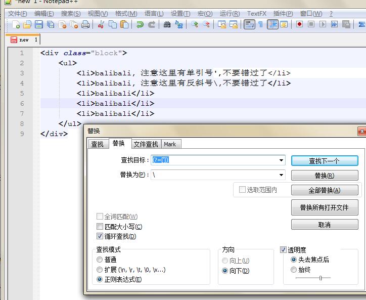Enable the 匹配大小写 checkbox

pyautogui.click(x=100, y=227)
